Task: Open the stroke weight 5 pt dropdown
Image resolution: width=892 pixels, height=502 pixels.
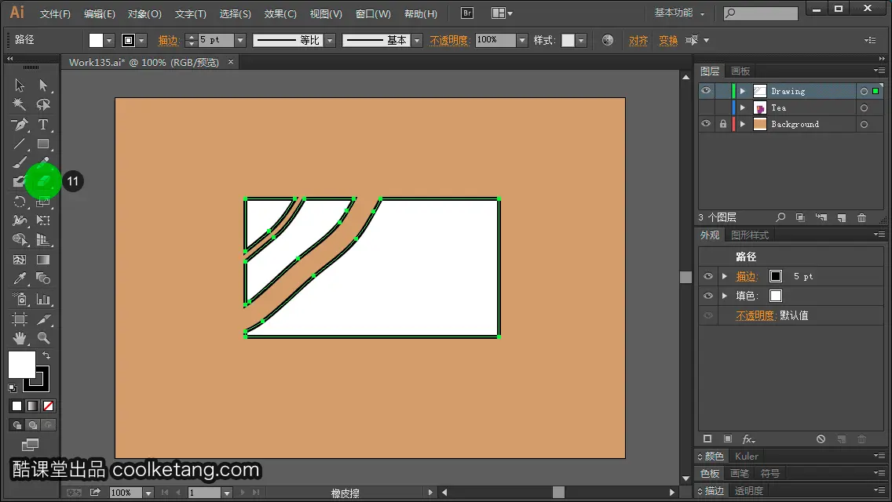Action: [x=240, y=40]
